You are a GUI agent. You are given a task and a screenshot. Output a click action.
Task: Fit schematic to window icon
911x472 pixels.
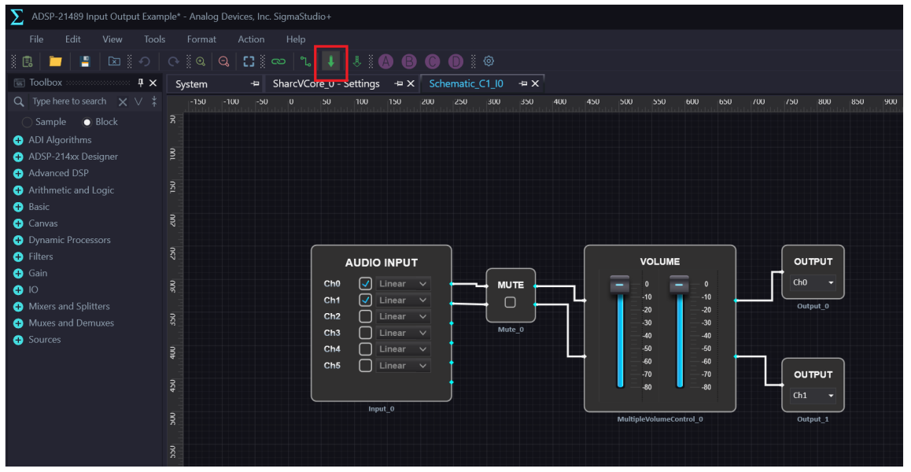coord(249,61)
